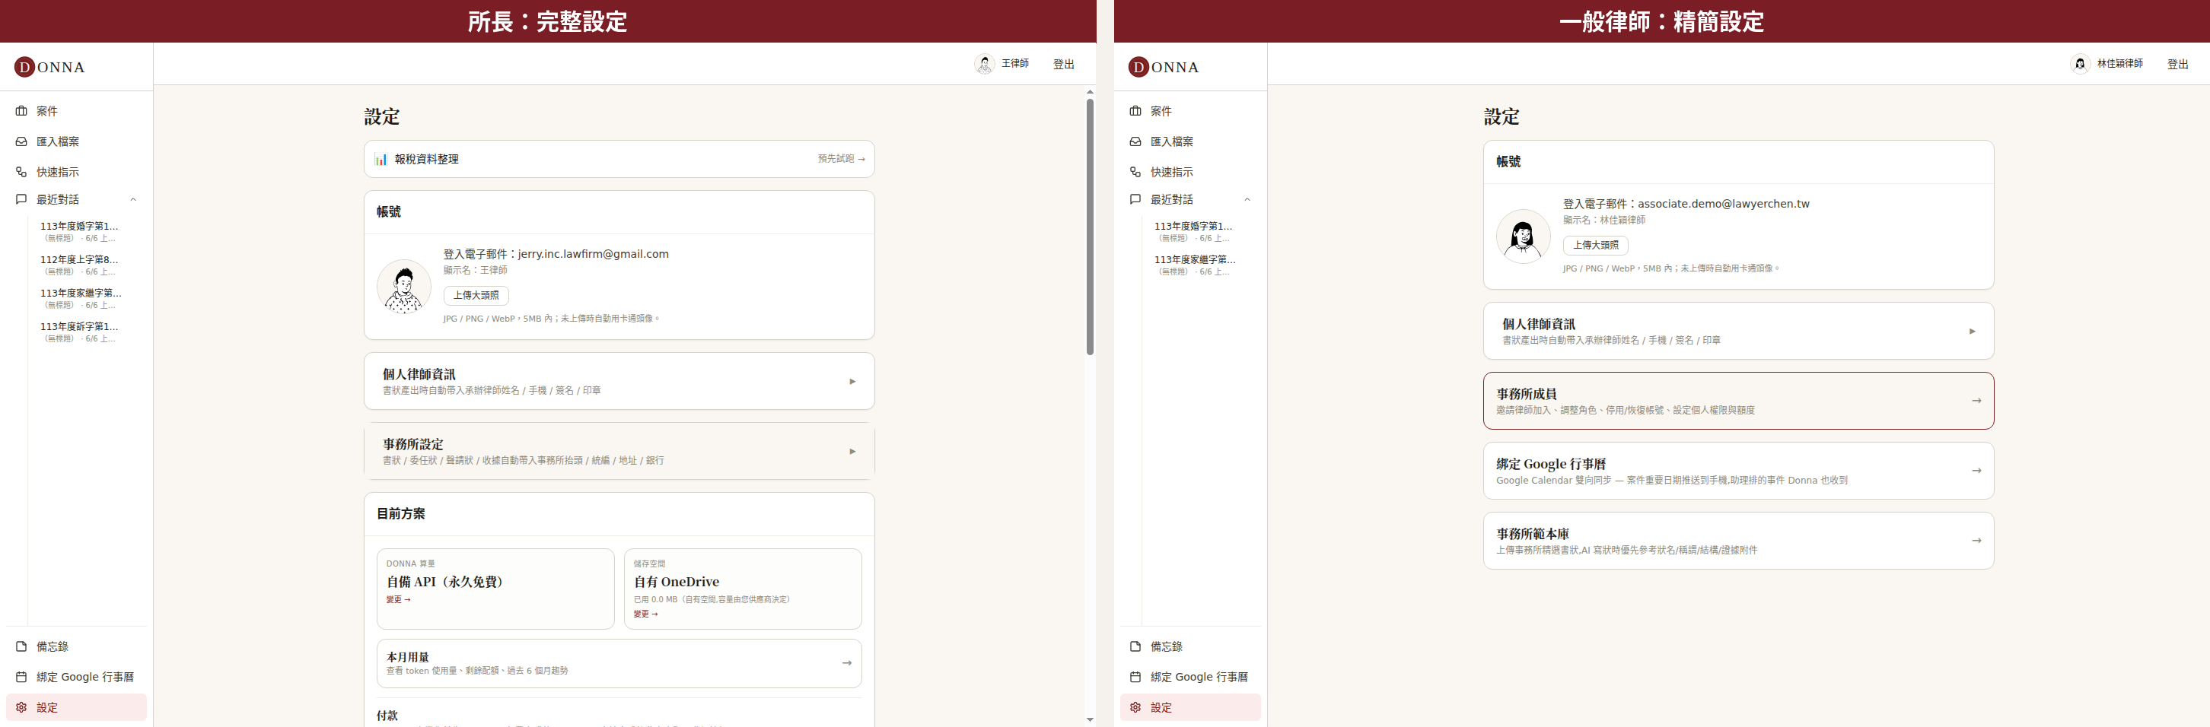Click the bar chart icon for 報稅資料整理

tap(381, 160)
